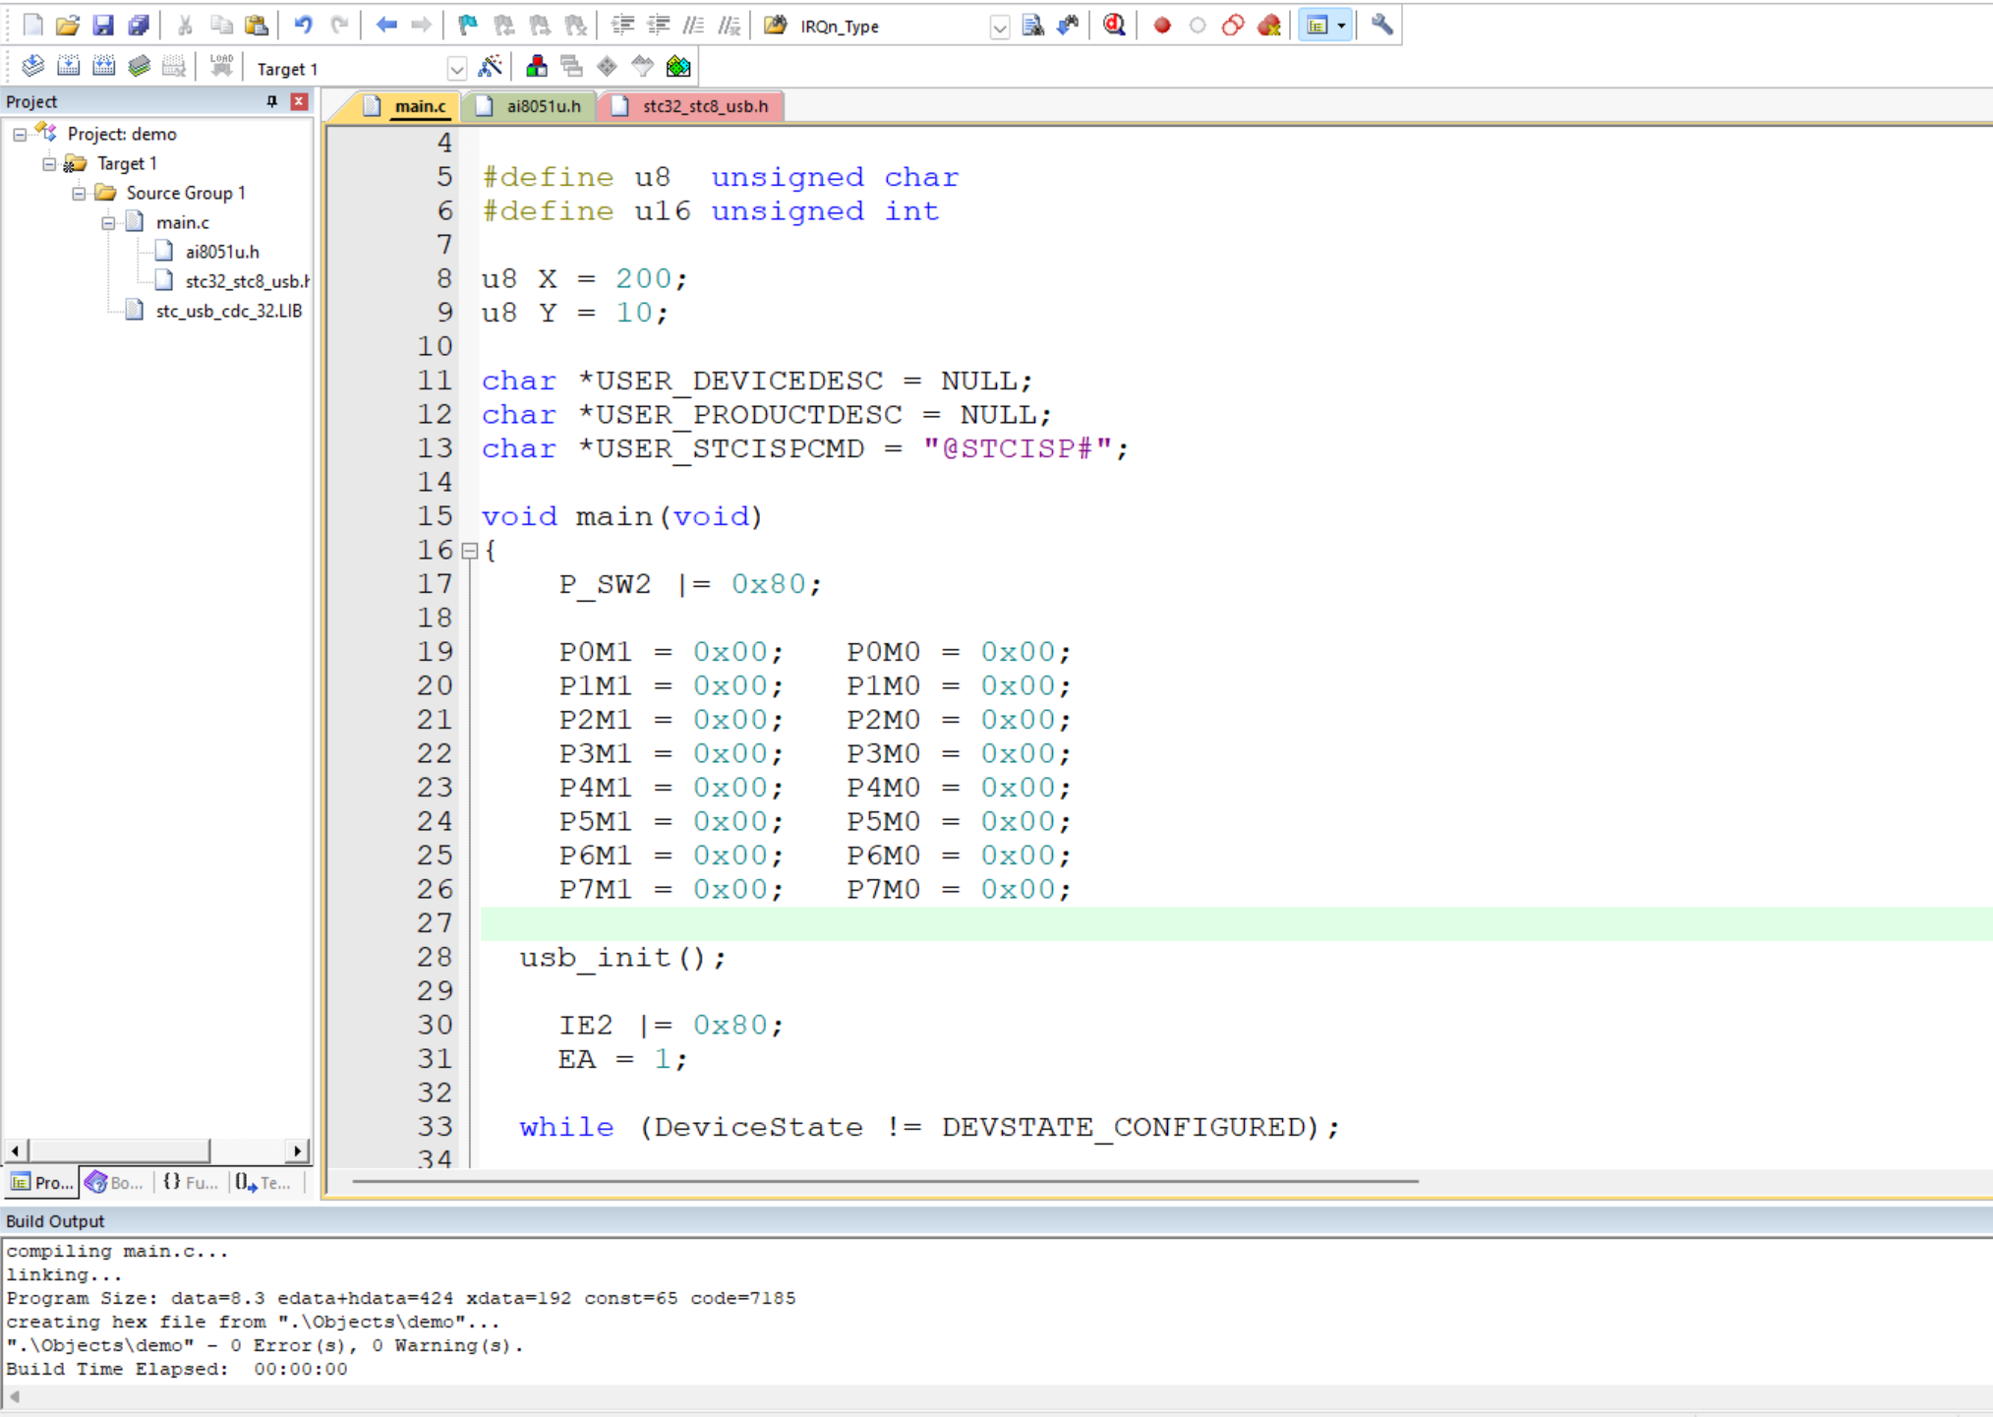Click the stop build icon
The width and height of the screenshot is (1993, 1417).
coord(174,67)
